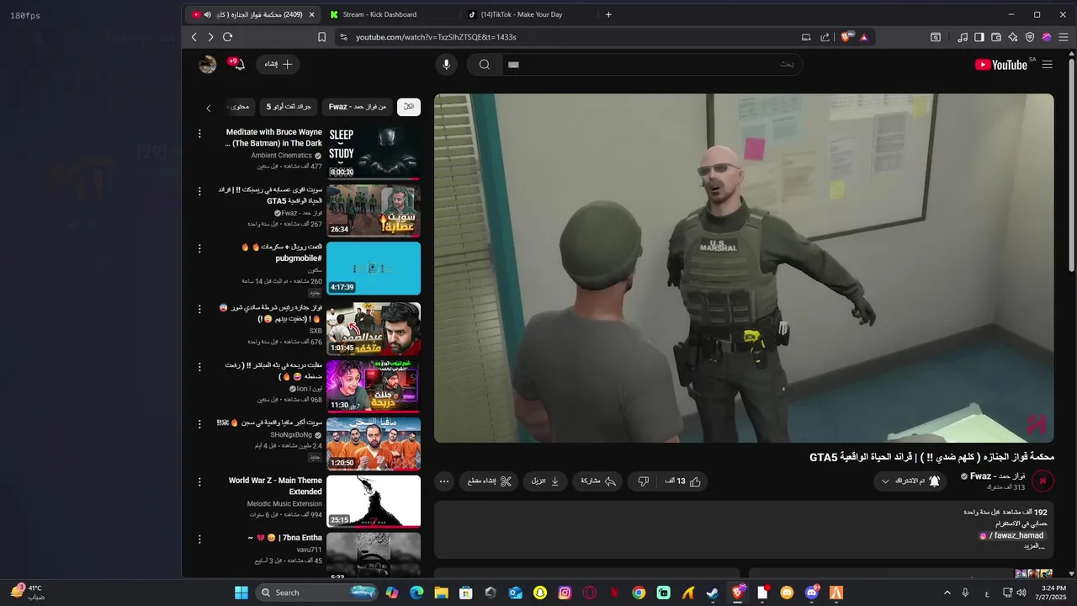Reload the page

[x=227, y=37]
